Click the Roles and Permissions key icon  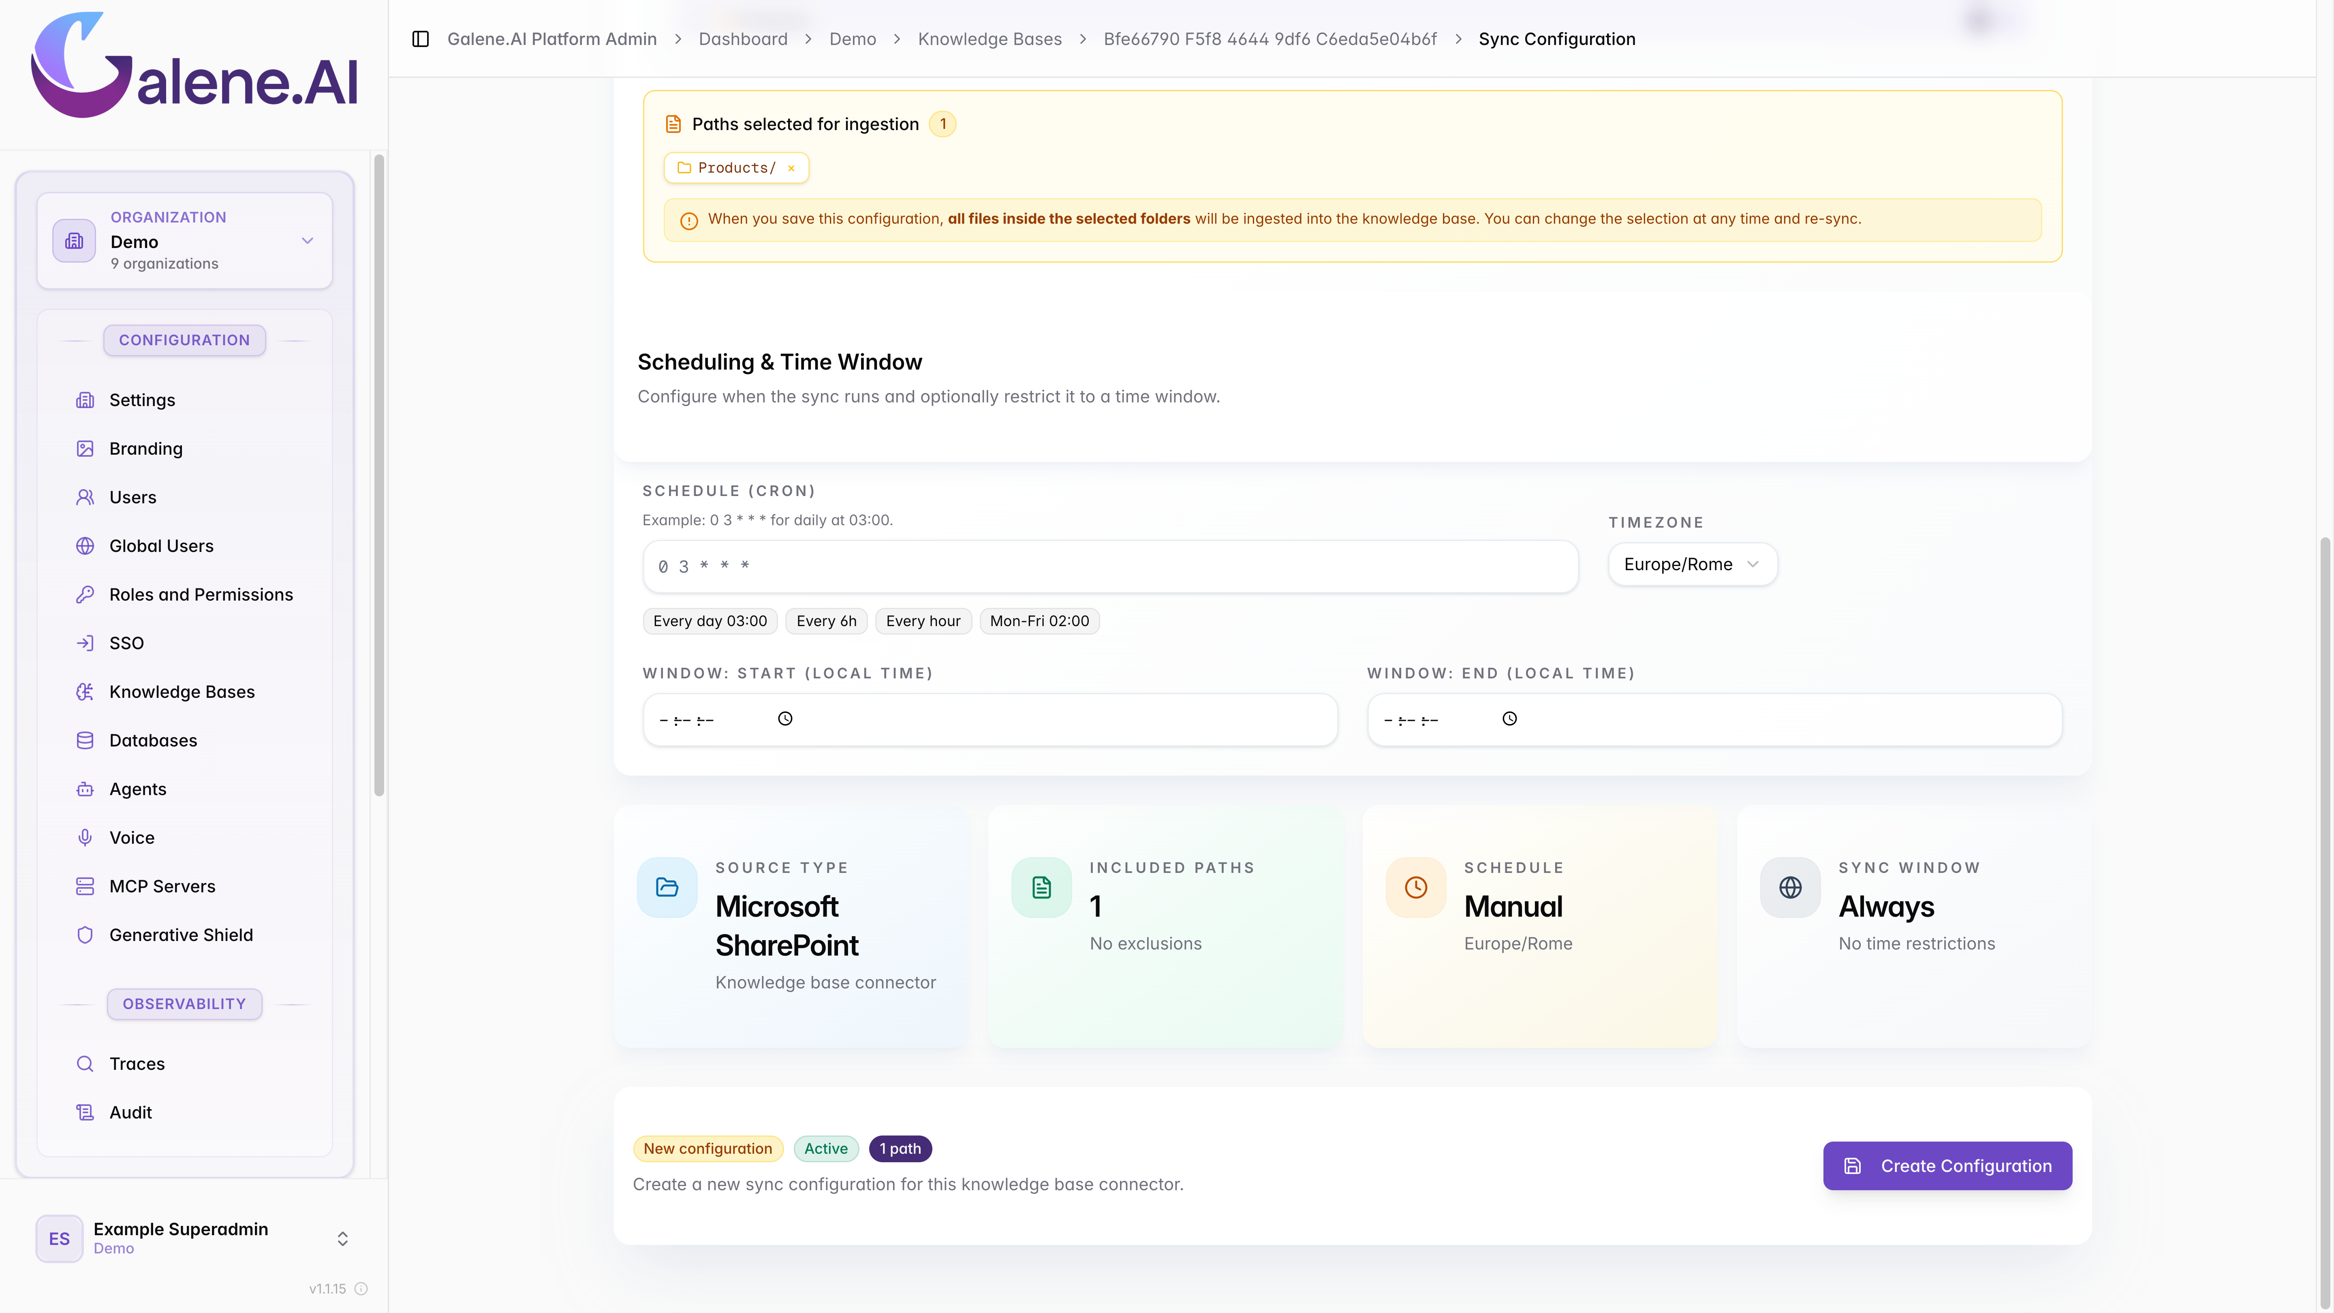coord(85,594)
